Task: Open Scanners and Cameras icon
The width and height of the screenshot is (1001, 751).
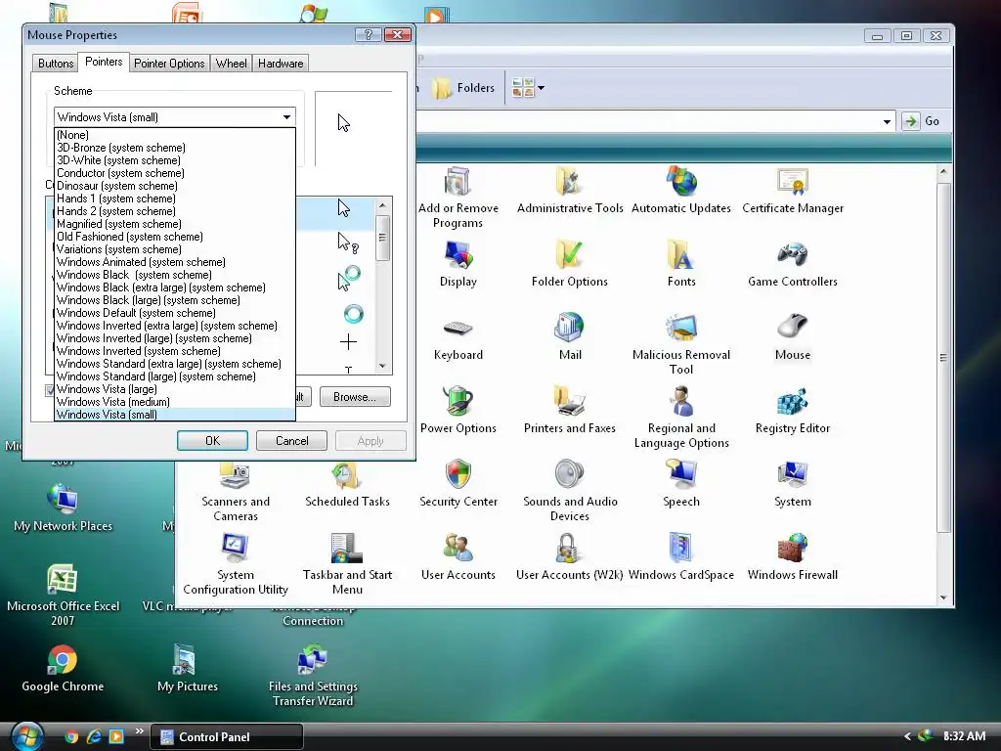Action: tap(236, 492)
